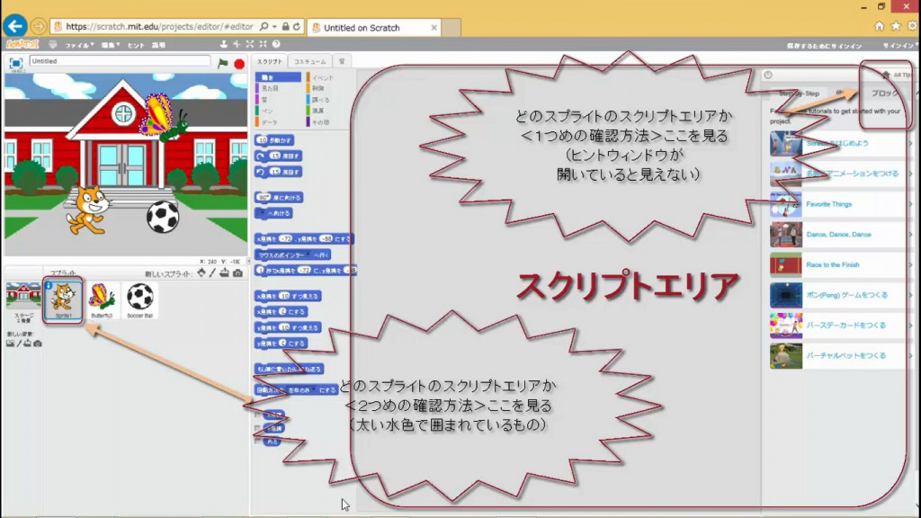
Task: Open the 編集 menu
Action: coord(110,45)
